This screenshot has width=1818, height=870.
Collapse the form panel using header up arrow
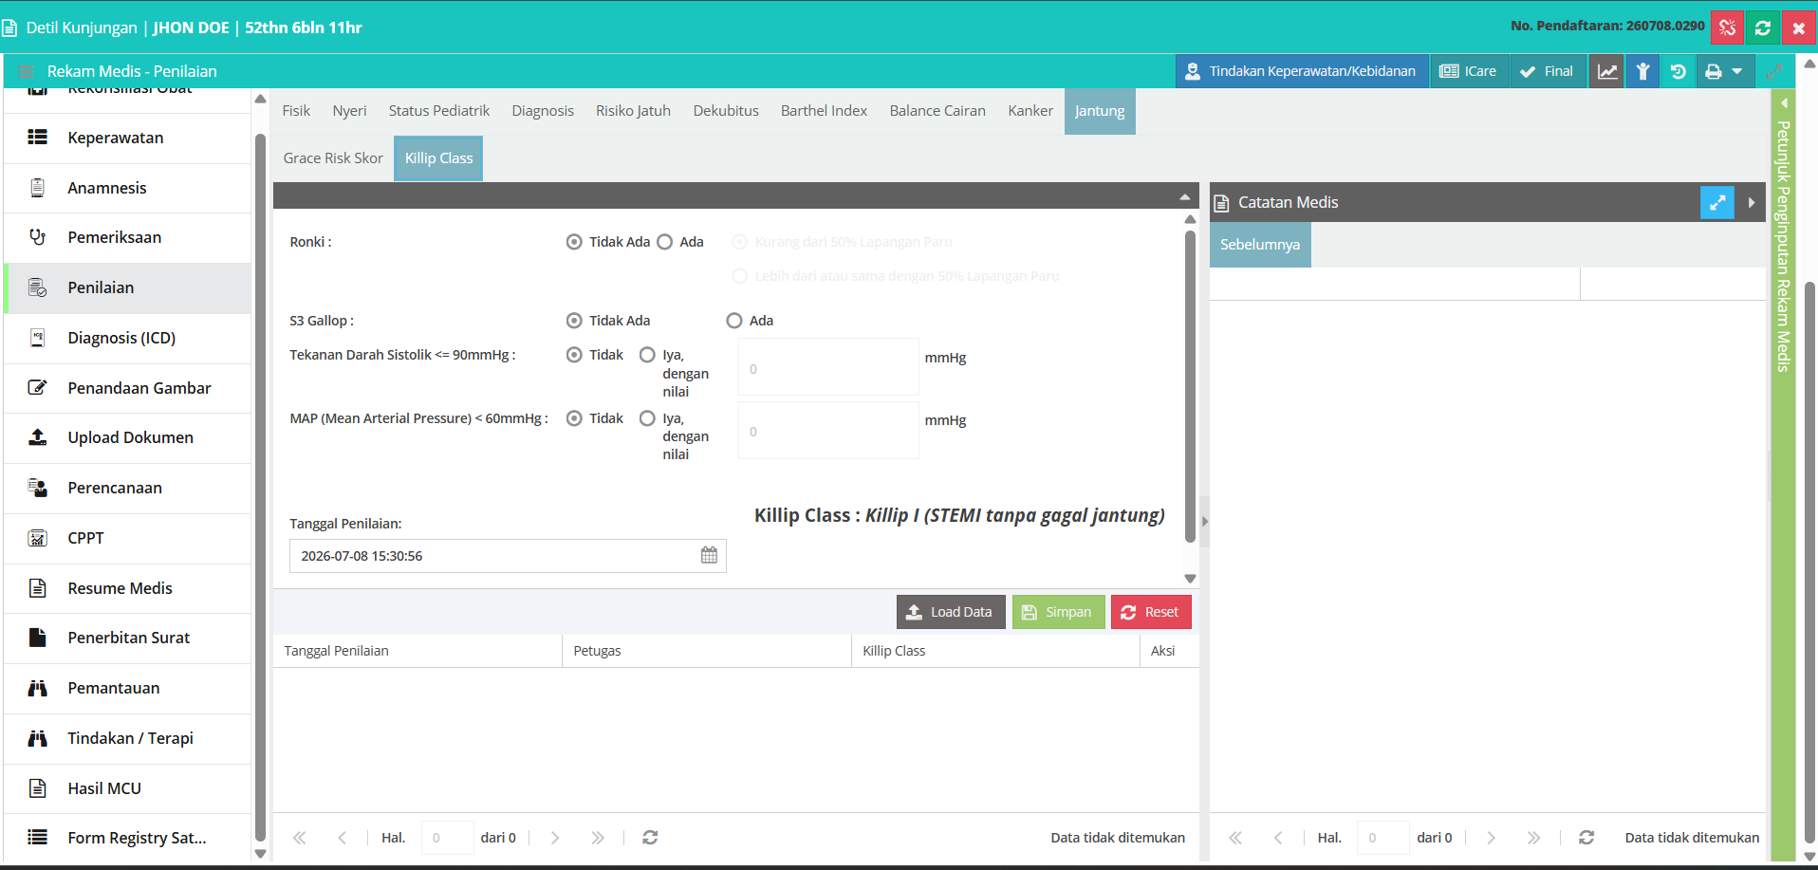pyautogui.click(x=1184, y=196)
